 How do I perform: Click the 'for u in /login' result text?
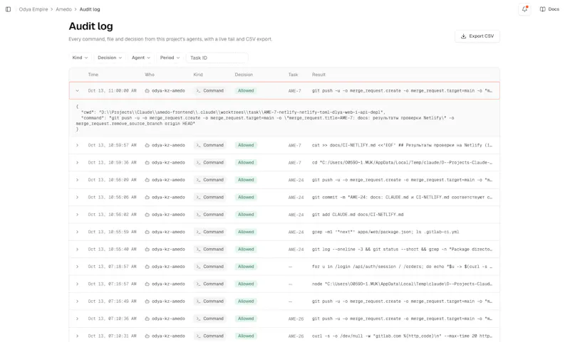[402, 267]
